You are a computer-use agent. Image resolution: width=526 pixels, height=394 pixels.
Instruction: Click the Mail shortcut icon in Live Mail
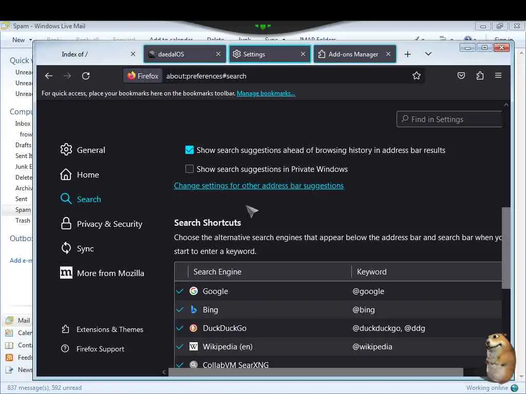[x=9, y=320]
